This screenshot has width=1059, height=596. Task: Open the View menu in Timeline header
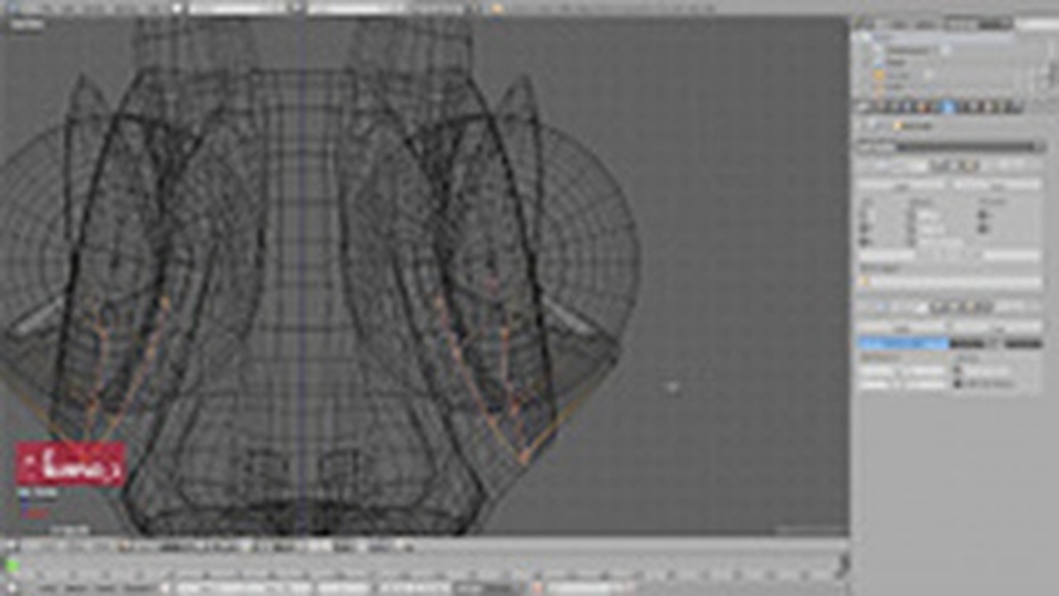48,589
